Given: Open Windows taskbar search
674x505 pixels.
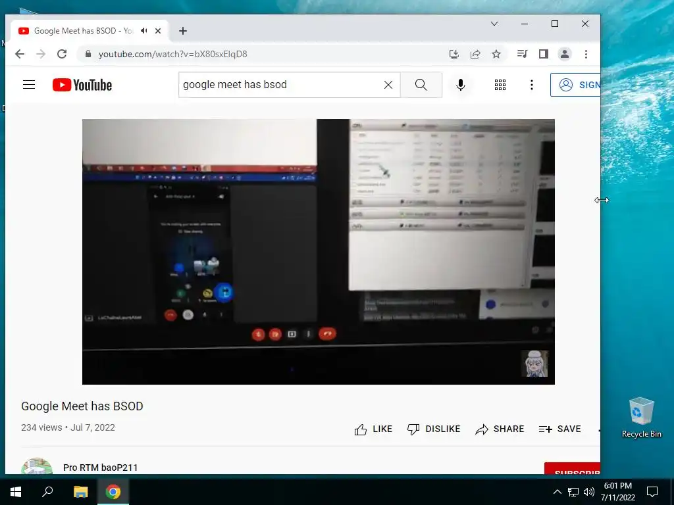Looking at the screenshot, I should [47, 492].
